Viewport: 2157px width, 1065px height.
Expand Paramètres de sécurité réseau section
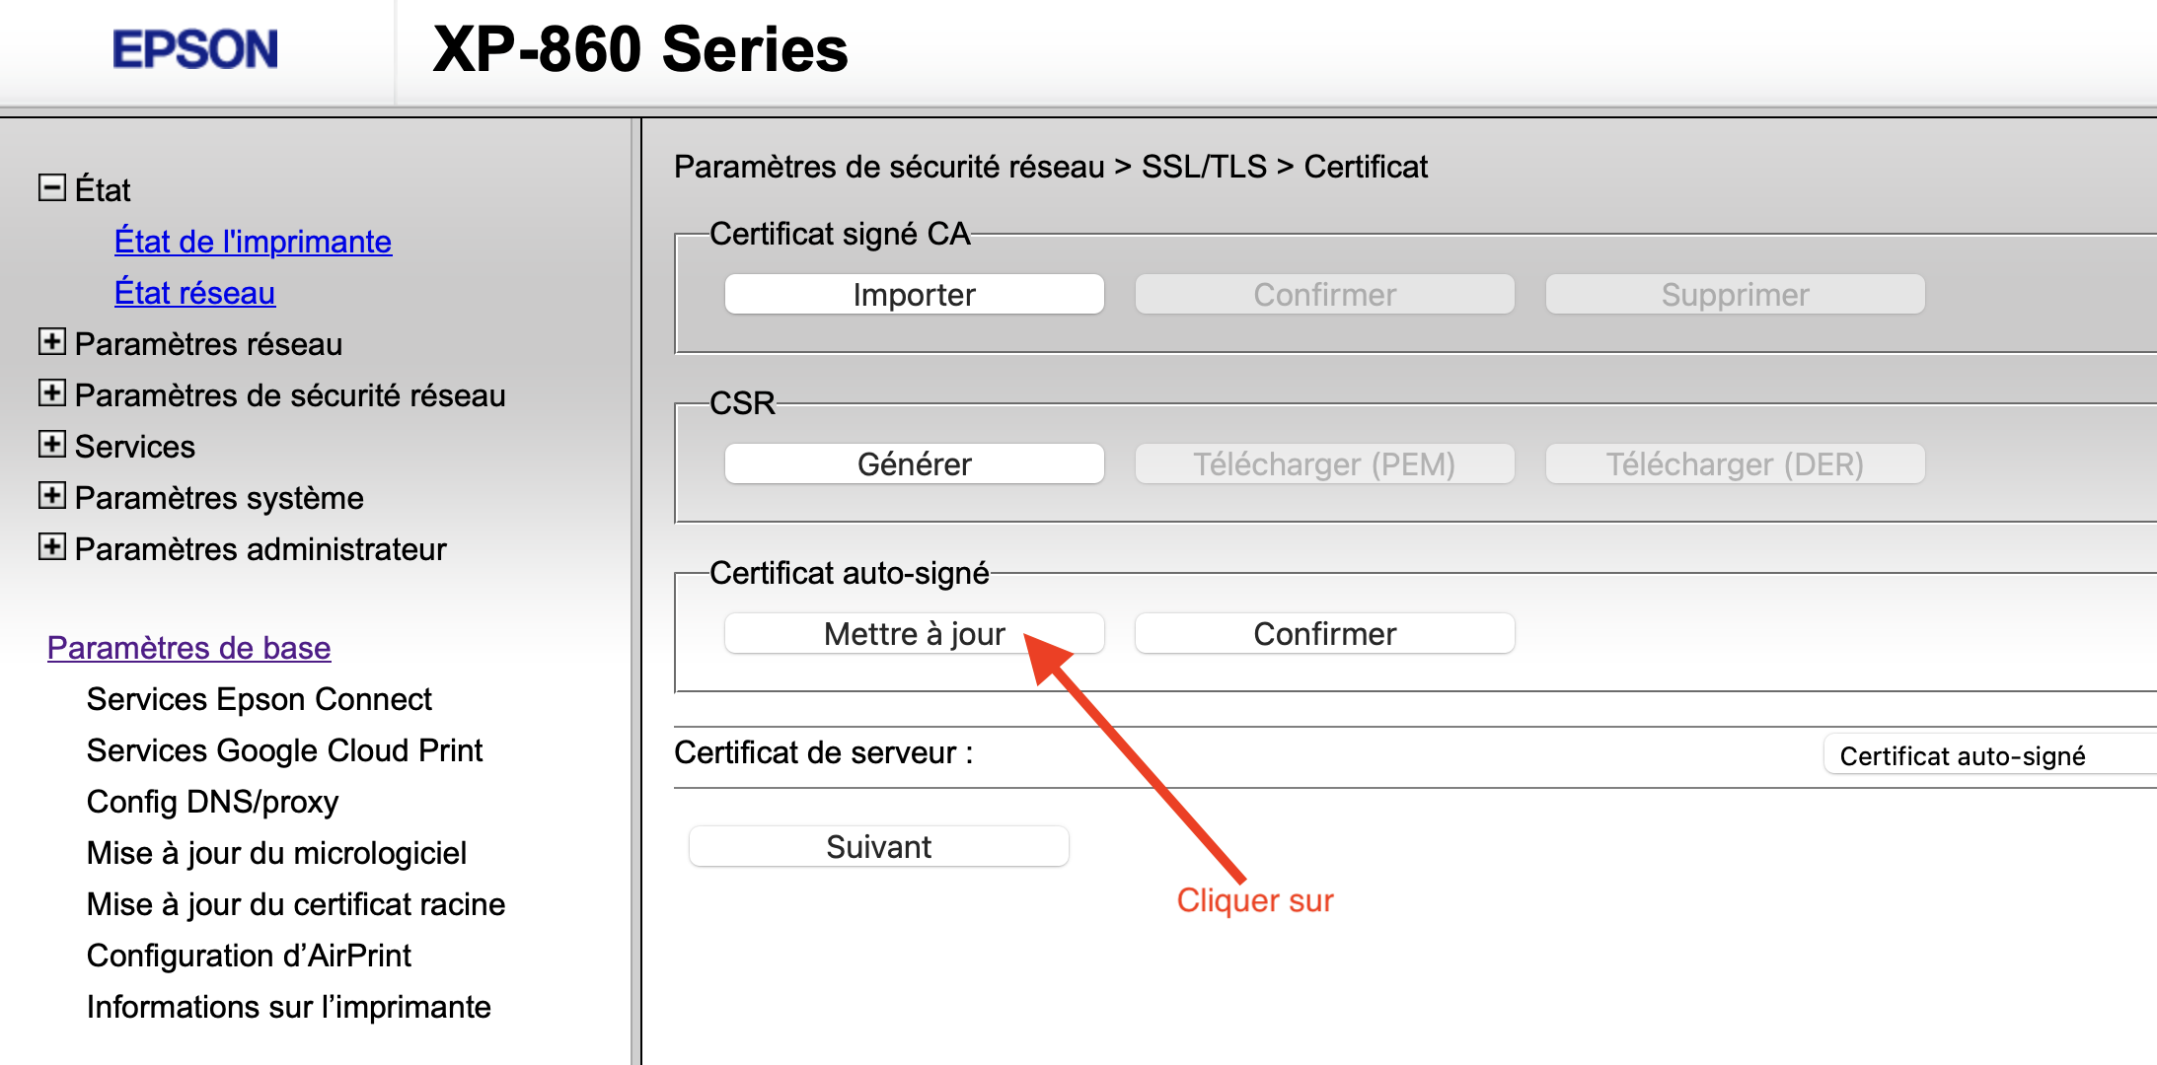coord(52,393)
